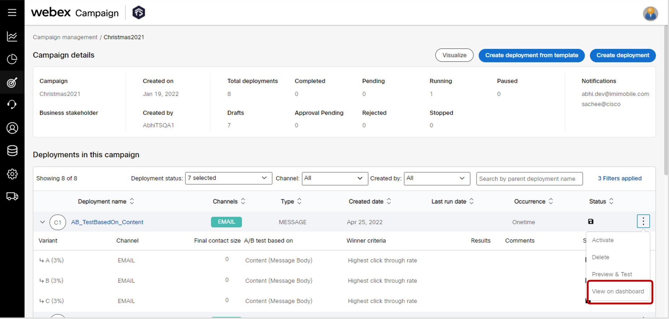Open the analytics line chart sidebar icon
The width and height of the screenshot is (669, 319).
coord(12,36)
